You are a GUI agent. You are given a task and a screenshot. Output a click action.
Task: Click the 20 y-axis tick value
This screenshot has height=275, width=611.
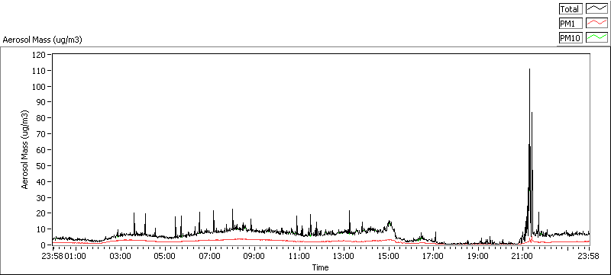(42, 213)
